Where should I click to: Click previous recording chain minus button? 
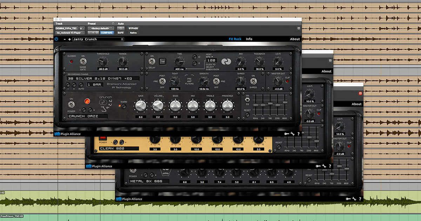pyautogui.click(x=68, y=85)
